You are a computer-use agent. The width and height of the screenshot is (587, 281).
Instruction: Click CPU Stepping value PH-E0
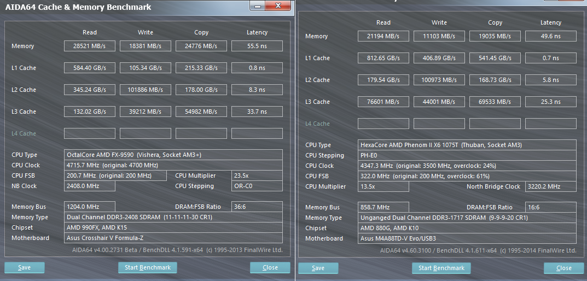coord(467,155)
